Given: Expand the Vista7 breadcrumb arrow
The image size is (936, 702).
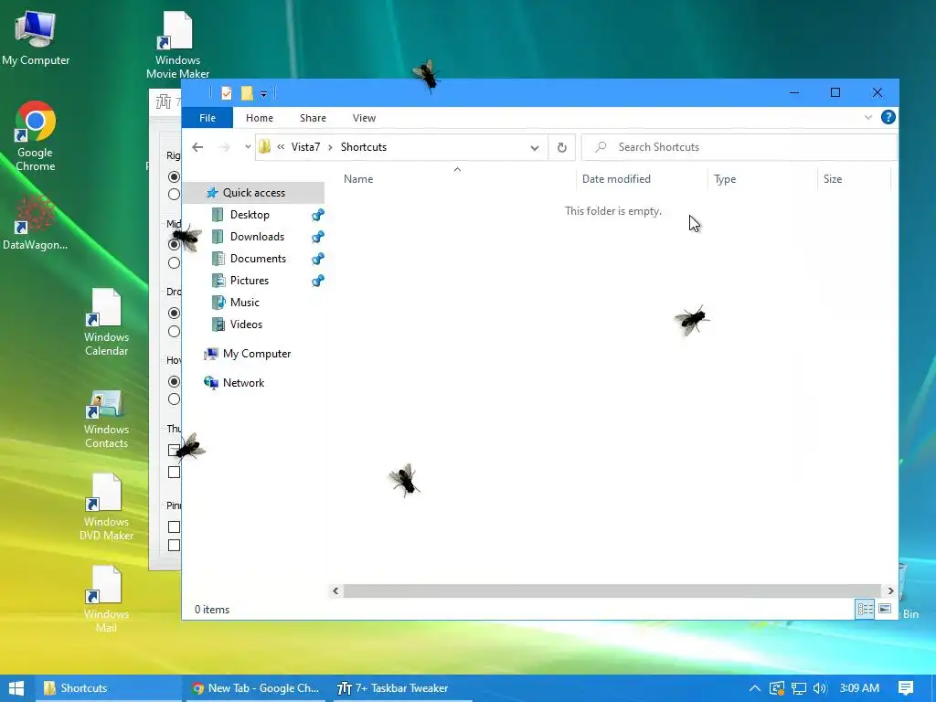Looking at the screenshot, I should (330, 147).
